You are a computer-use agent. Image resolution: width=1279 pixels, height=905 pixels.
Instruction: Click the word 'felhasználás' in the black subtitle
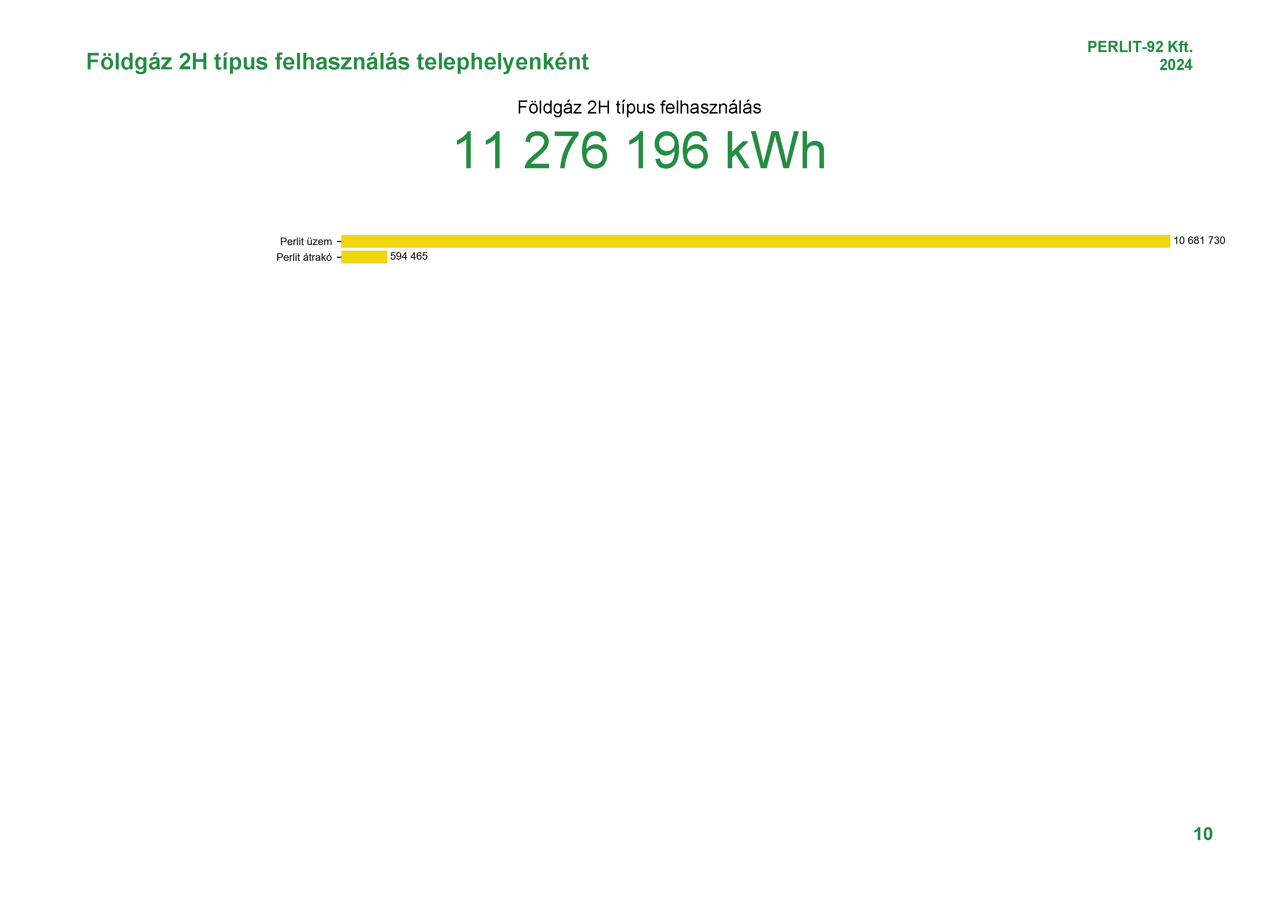710,108
